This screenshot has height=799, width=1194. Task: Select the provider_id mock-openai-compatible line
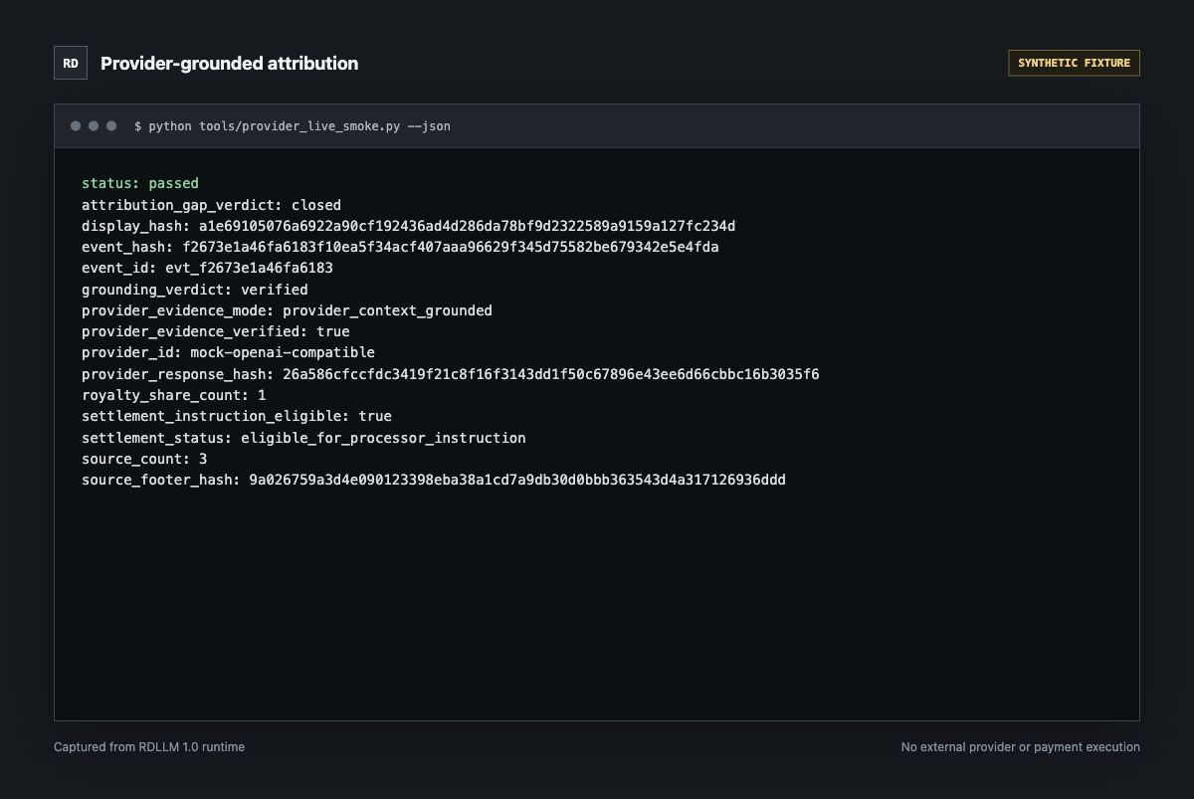228,352
